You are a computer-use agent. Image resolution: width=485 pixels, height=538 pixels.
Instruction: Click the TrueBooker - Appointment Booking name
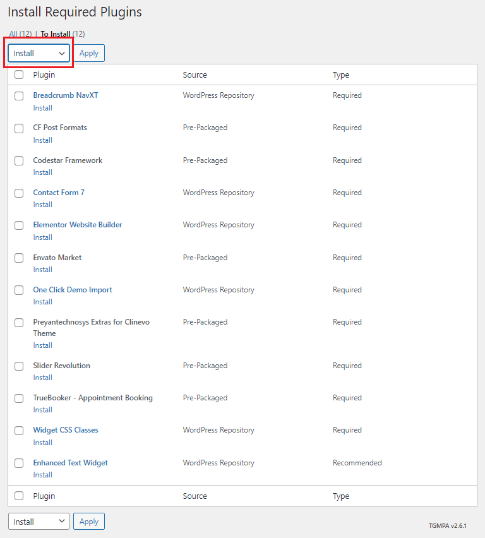93,398
